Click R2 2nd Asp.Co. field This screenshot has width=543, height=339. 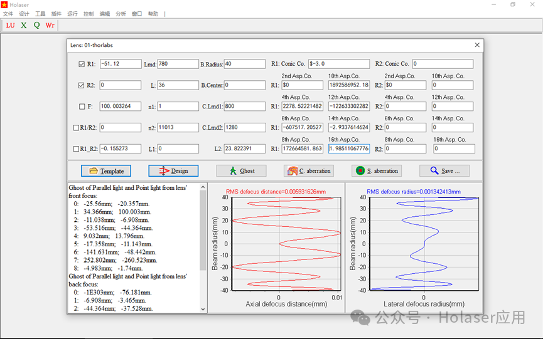click(406, 85)
